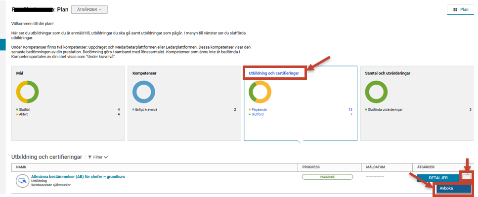Click the Pågående legend link
The image size is (478, 197).
click(x=259, y=109)
